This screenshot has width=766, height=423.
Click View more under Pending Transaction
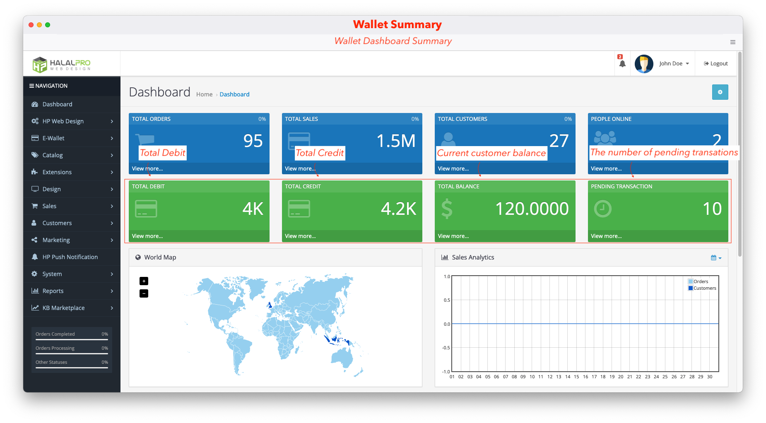[606, 236]
